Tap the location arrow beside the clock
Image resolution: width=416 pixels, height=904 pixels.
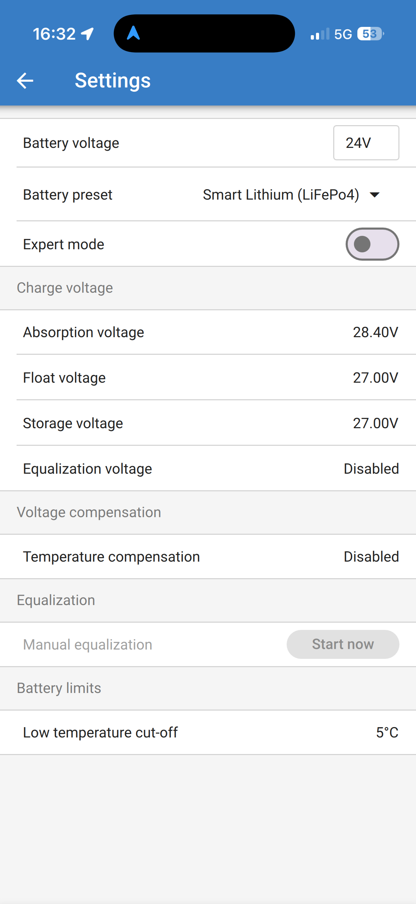click(x=87, y=34)
